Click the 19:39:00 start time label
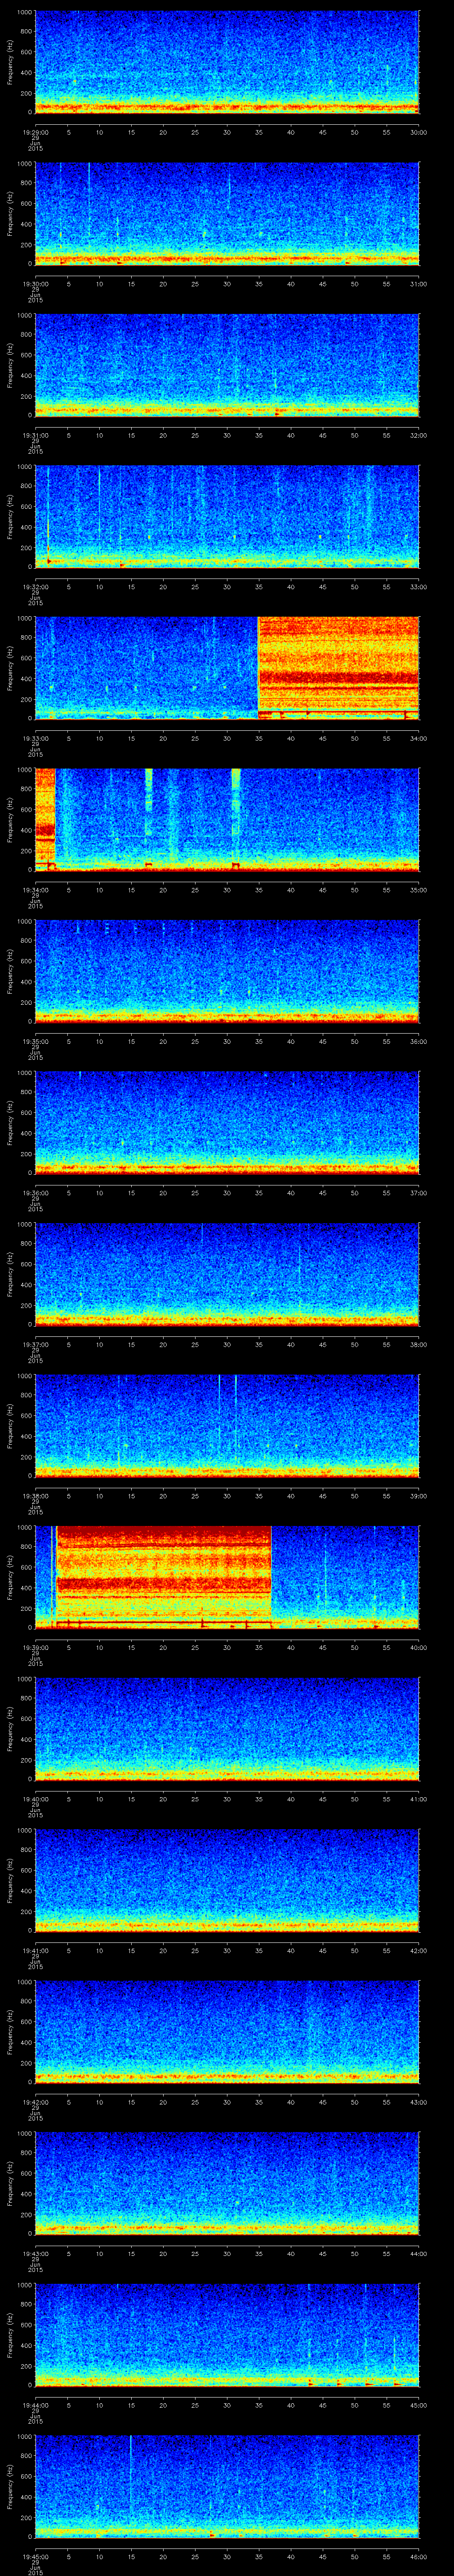This screenshot has width=454, height=2576. 35,1647
